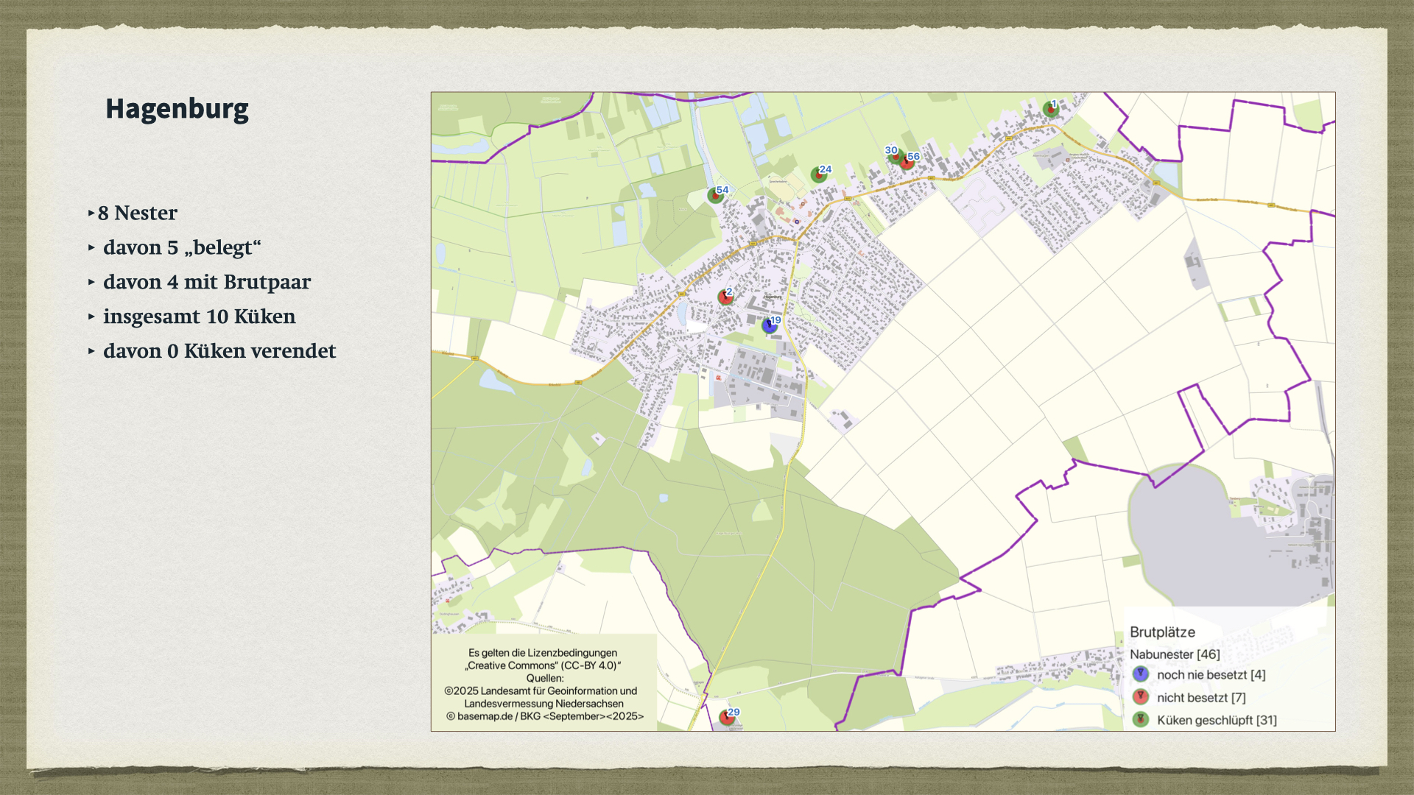
Task: Click nest marker 54 near the forest
Action: 715,195
